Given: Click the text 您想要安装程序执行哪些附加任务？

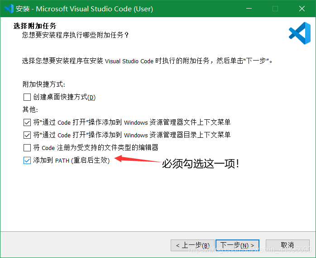Looking at the screenshot, I should tap(75, 35).
